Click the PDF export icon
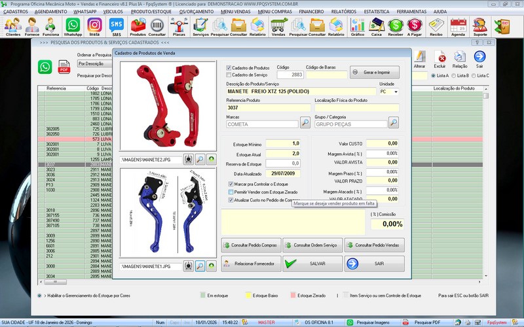524x327 pixels. point(64,67)
